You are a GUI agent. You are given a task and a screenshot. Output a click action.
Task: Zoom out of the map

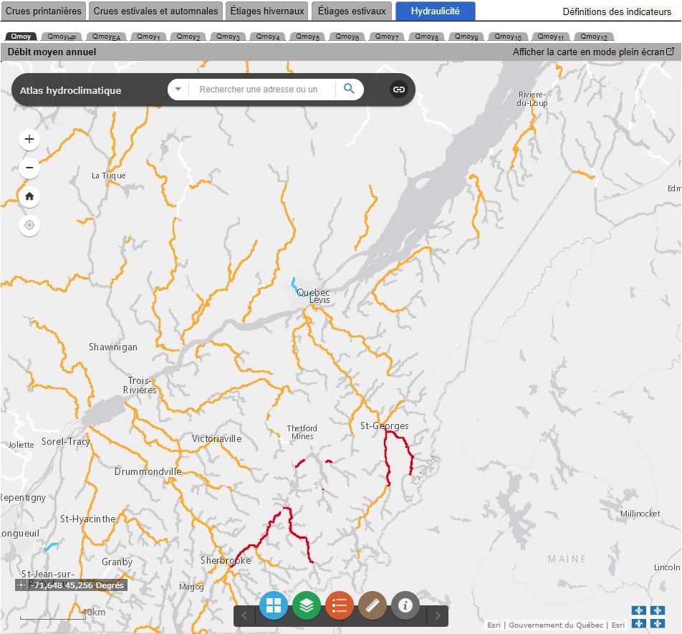pos(29,168)
